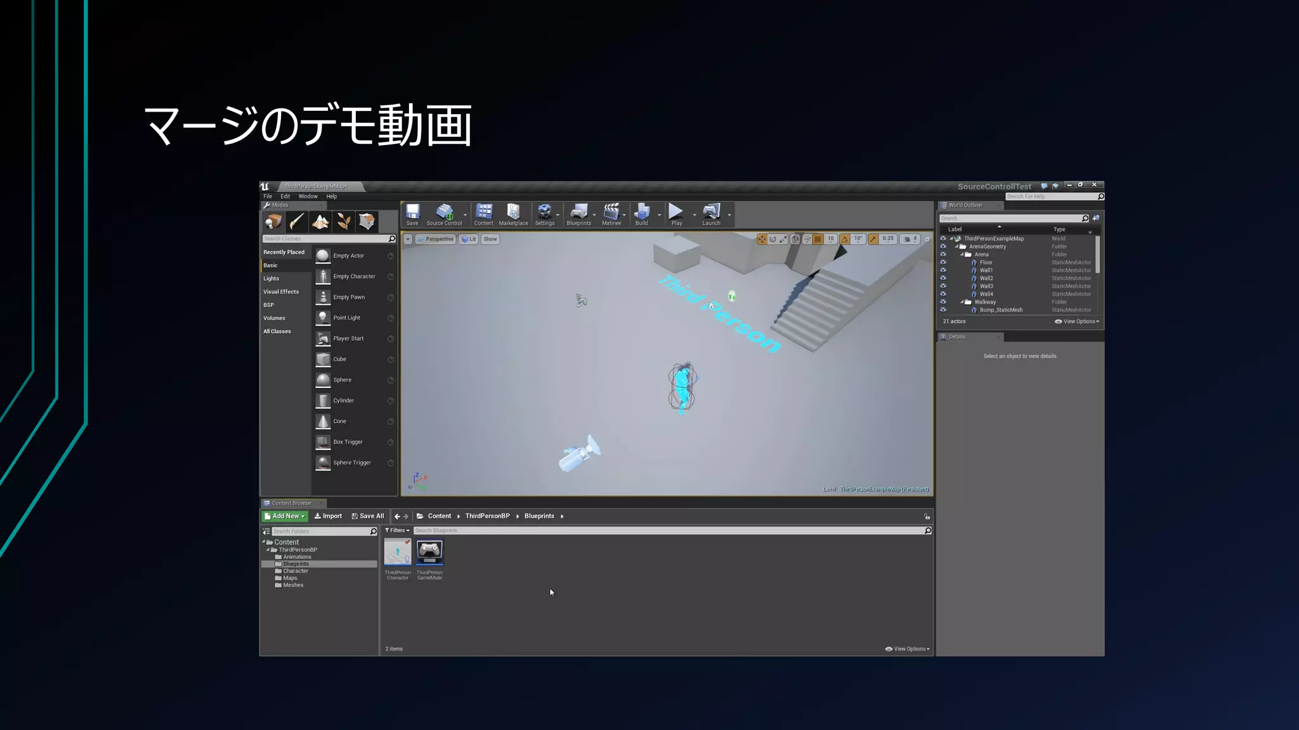This screenshot has width=1299, height=730.
Task: Toggle visibility eye for ArenaGeometry folder
Action: tap(943, 247)
